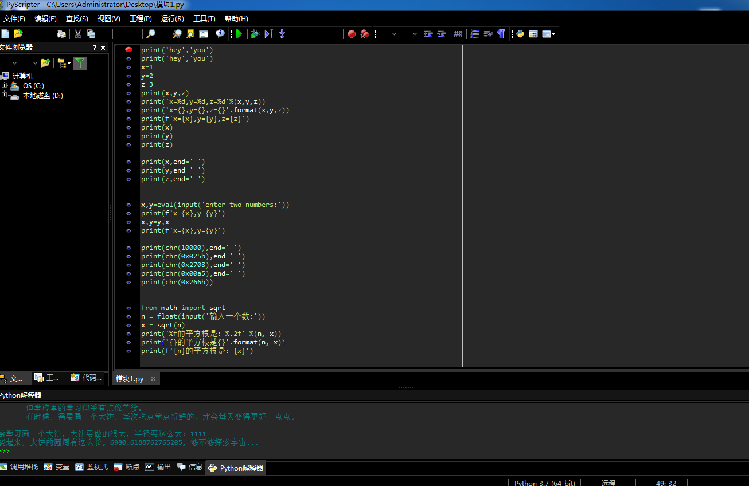Click the Print icon in the toolbar
This screenshot has height=486, width=749.
(61, 34)
